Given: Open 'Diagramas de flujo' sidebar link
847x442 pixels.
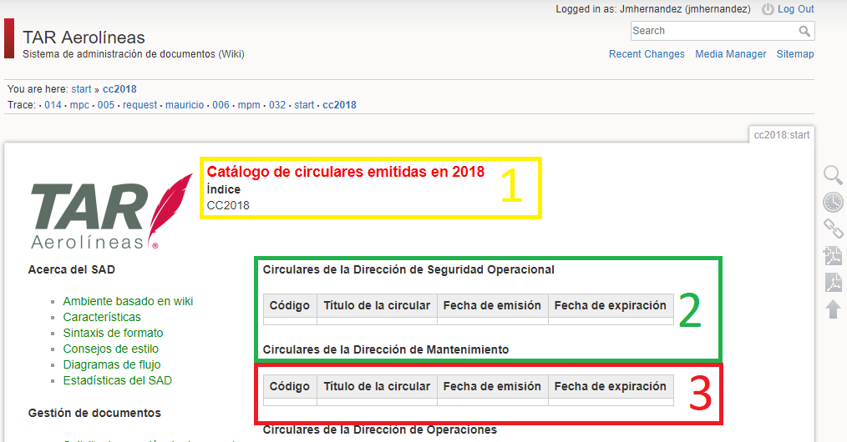Looking at the screenshot, I should click(112, 364).
